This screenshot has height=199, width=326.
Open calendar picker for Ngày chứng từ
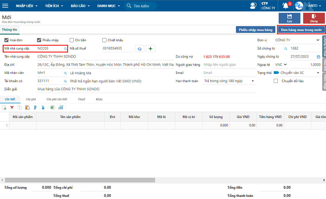click(x=318, y=57)
